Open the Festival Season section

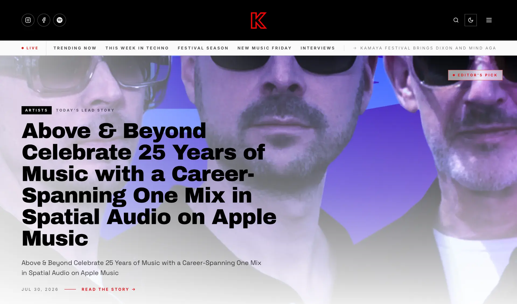[x=203, y=48]
